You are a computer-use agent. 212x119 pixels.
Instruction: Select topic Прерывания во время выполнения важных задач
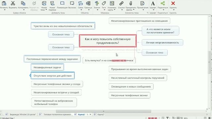(x=139, y=69)
